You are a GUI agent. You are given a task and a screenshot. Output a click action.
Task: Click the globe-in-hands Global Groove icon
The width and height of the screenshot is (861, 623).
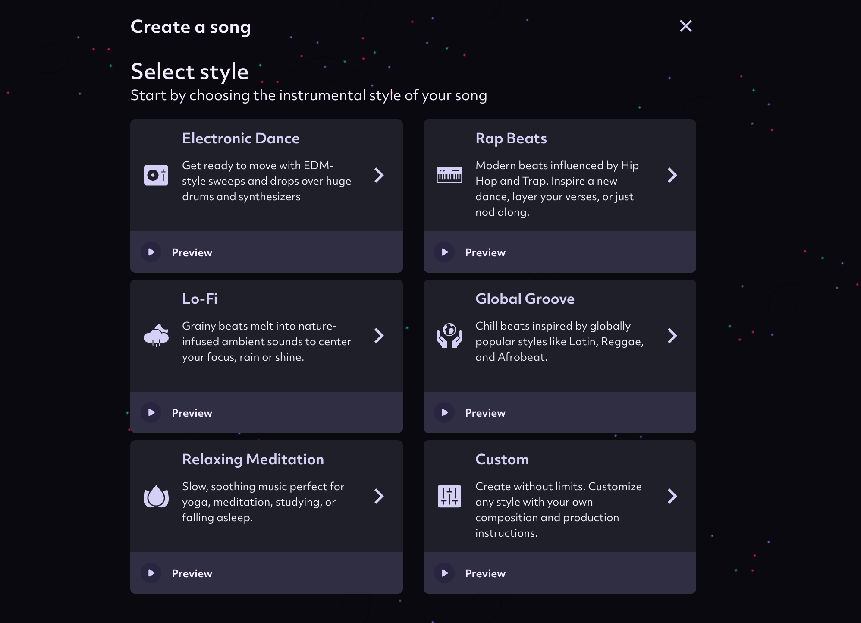(x=449, y=336)
